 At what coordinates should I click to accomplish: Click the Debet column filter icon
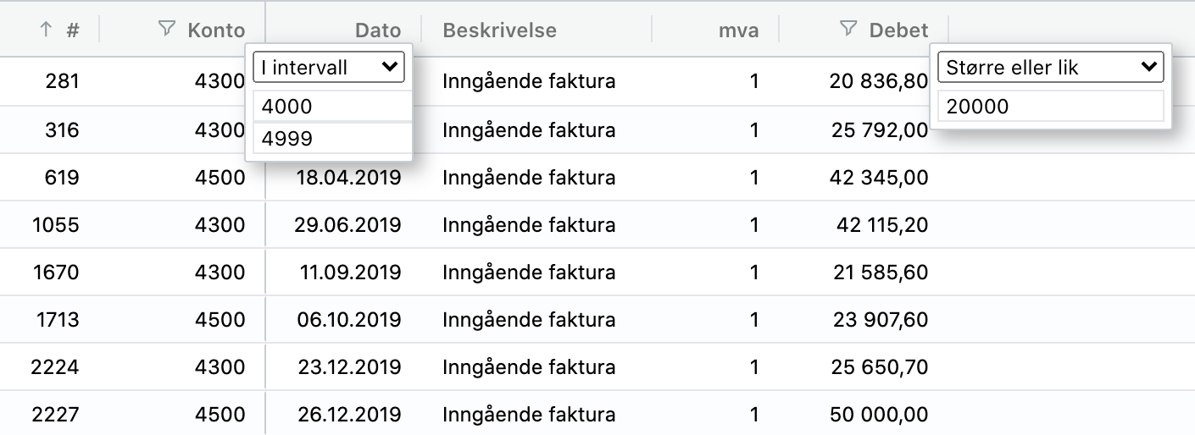click(848, 30)
